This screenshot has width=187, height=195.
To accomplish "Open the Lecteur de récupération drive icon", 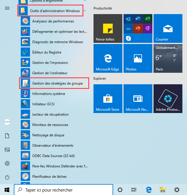I will (x=25, y=114).
